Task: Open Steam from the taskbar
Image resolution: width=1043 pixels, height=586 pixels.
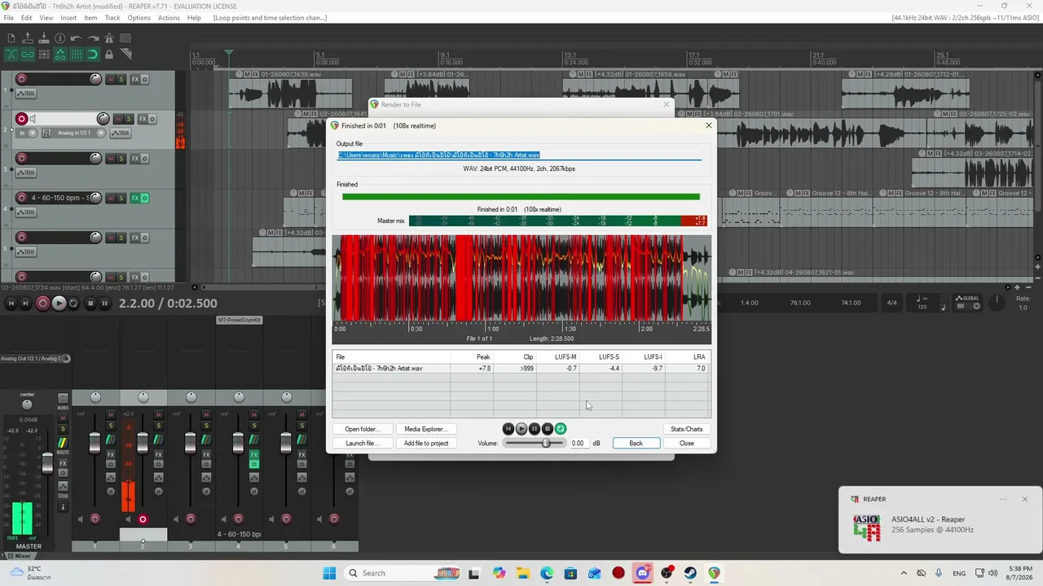Action: coord(690,573)
